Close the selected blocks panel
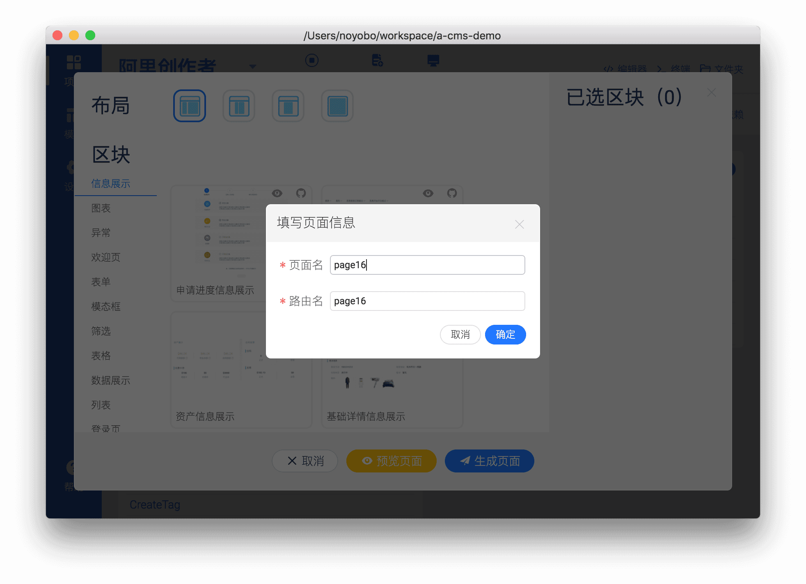806x584 pixels. coord(711,93)
